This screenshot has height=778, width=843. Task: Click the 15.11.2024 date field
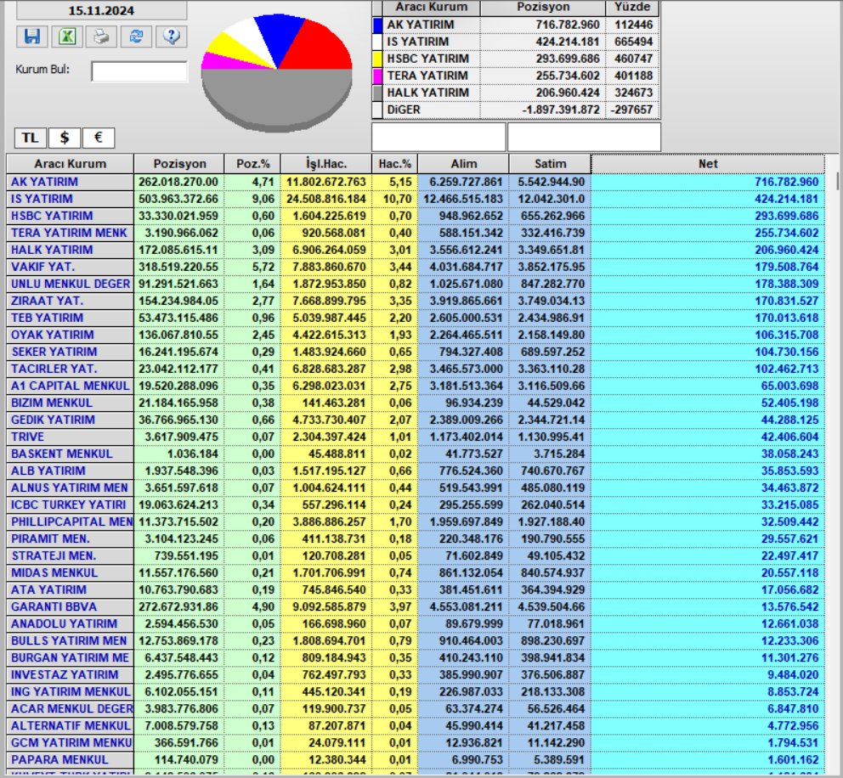(x=101, y=10)
